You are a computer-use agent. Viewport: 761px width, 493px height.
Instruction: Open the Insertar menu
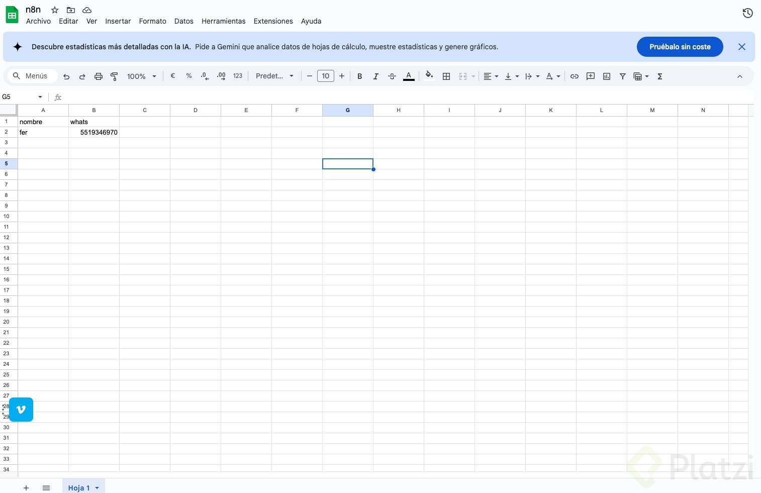click(x=118, y=21)
